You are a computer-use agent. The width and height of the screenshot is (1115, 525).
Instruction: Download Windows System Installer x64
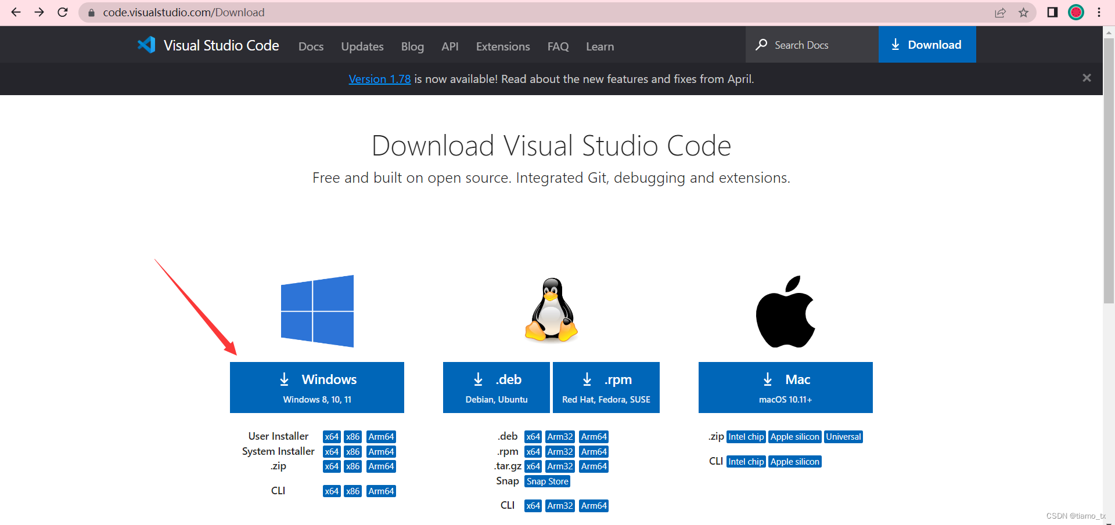(x=332, y=452)
